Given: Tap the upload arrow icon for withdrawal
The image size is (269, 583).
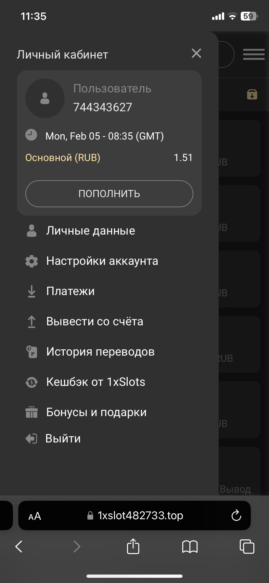Looking at the screenshot, I should coord(32,321).
